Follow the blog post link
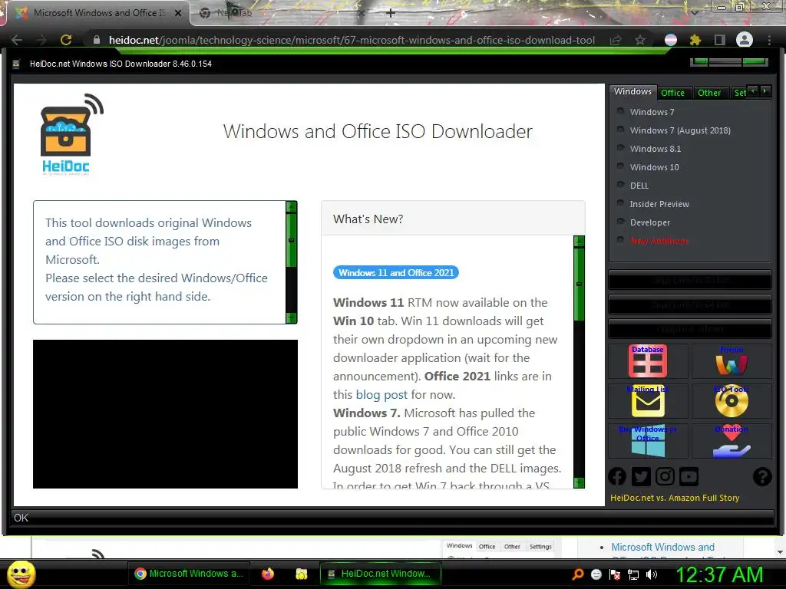 [x=381, y=395]
